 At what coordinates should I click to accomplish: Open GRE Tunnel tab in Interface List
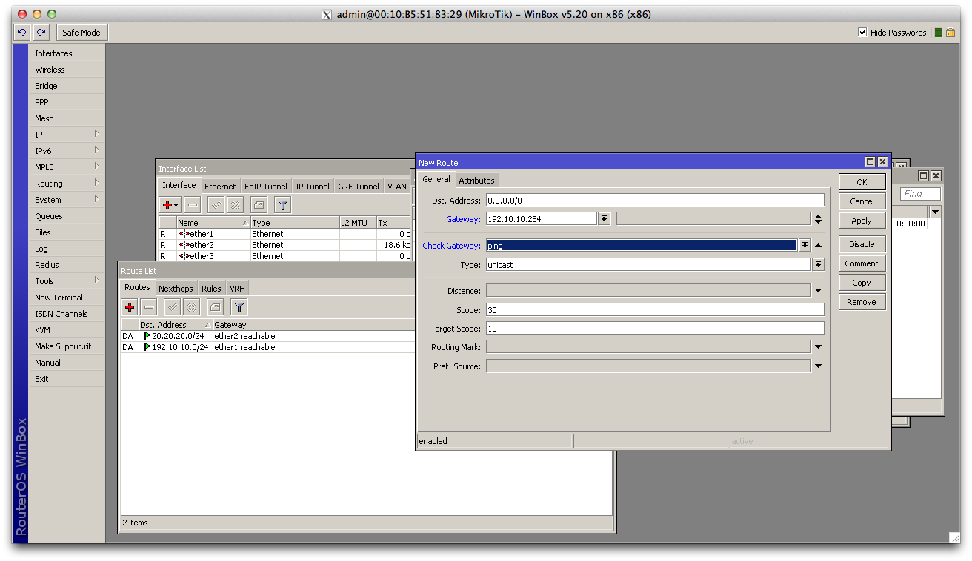click(x=359, y=187)
